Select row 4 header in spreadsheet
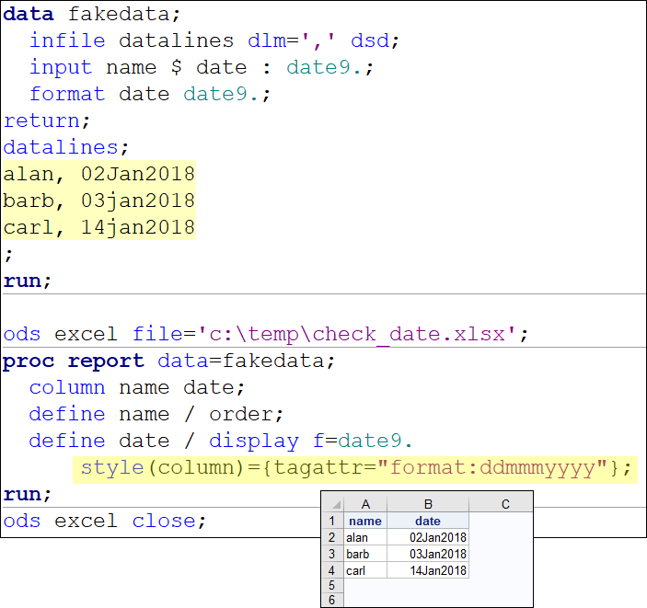This screenshot has width=647, height=608. pyautogui.click(x=332, y=571)
